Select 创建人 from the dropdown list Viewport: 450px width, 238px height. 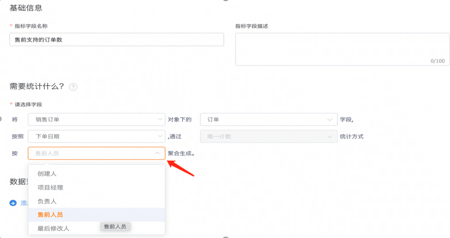[96, 174]
